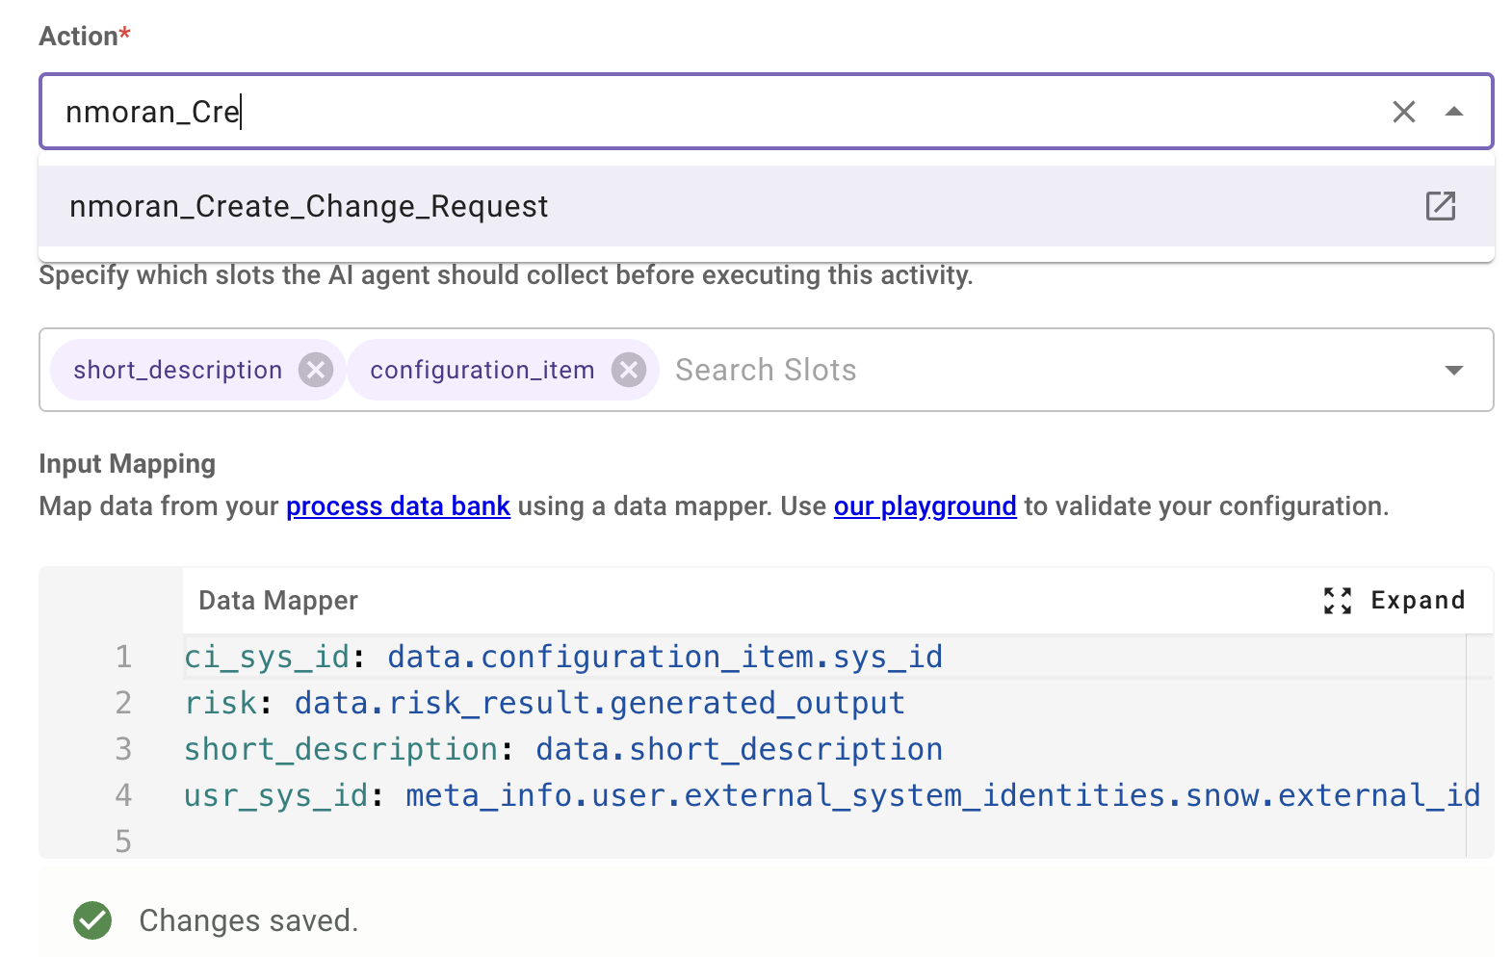
Task: Open the process data bank link
Action: pyautogui.click(x=398, y=506)
